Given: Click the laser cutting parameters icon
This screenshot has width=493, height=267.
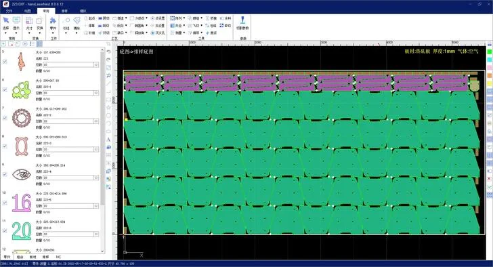Looking at the screenshot, I should (x=242, y=20).
